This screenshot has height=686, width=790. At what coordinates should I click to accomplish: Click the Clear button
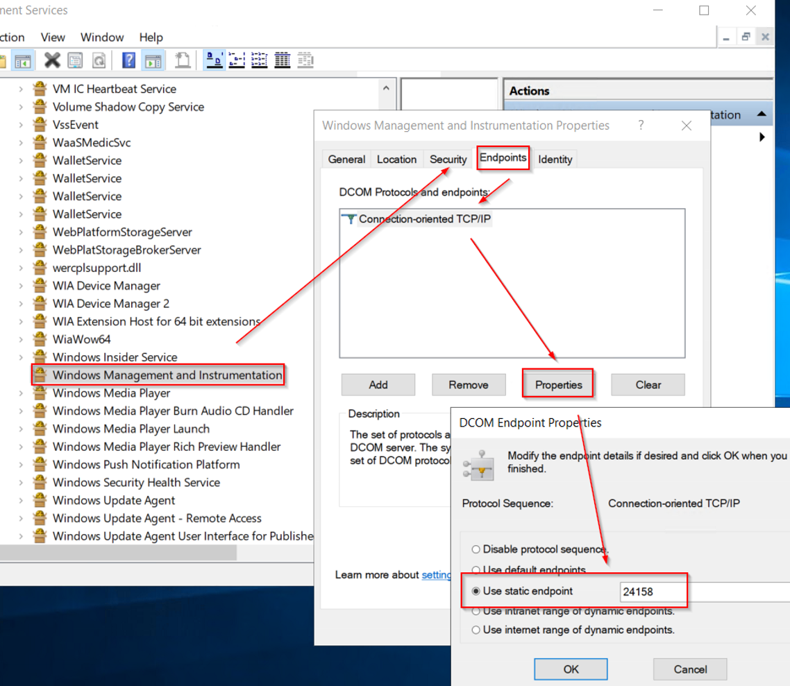click(x=648, y=385)
